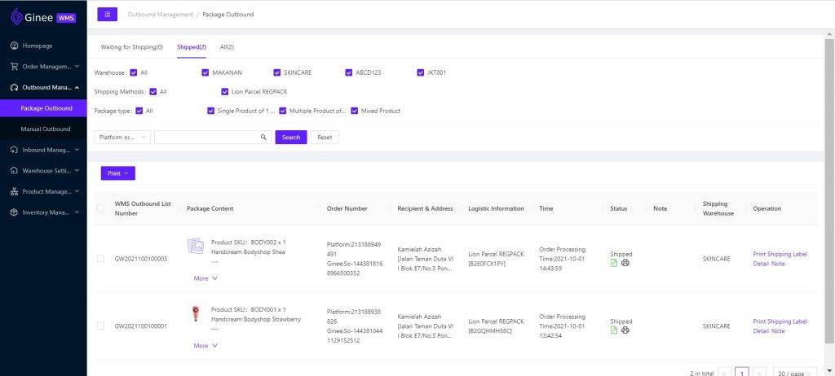Click the printer status icon for GW2021100100001
835x376 pixels.
click(x=625, y=330)
